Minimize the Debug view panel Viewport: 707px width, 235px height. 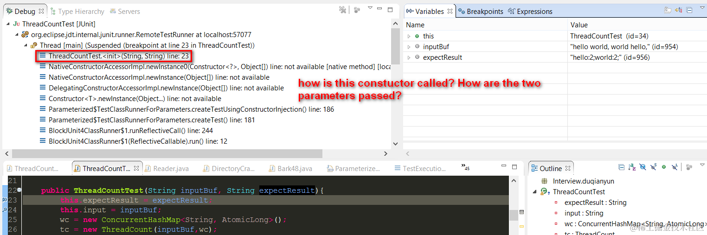[x=380, y=8]
